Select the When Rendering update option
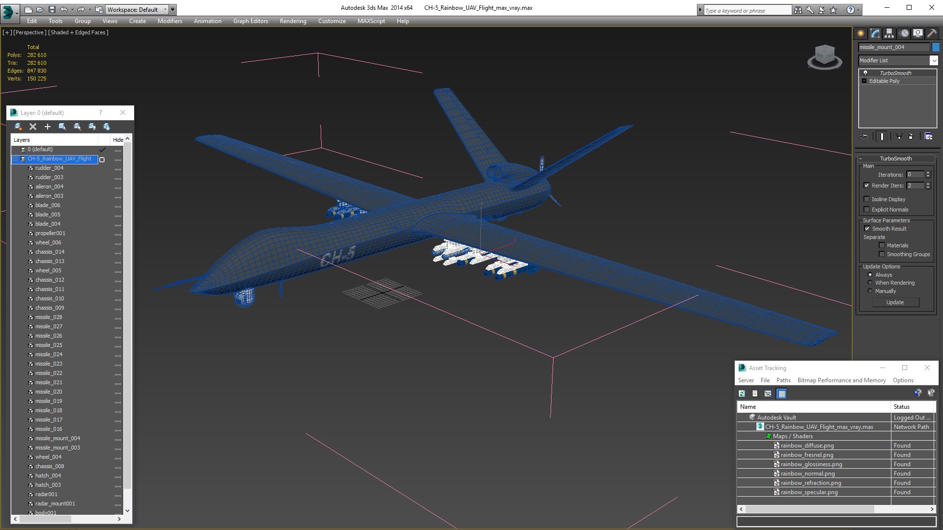 870,283
